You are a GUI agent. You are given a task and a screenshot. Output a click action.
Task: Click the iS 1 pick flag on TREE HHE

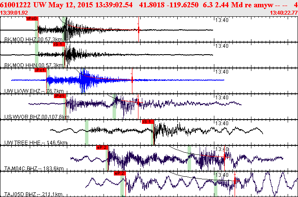pos(148,122)
